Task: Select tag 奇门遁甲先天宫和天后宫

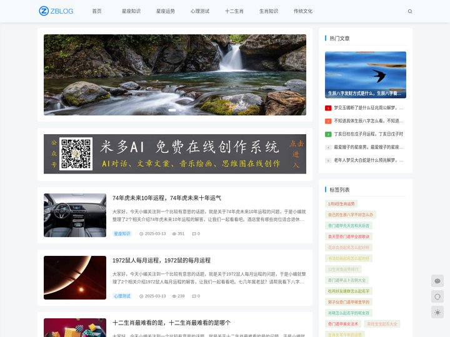Action: [349, 226]
